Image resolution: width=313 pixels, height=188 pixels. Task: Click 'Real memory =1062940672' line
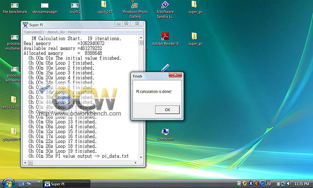pyautogui.click(x=64, y=44)
